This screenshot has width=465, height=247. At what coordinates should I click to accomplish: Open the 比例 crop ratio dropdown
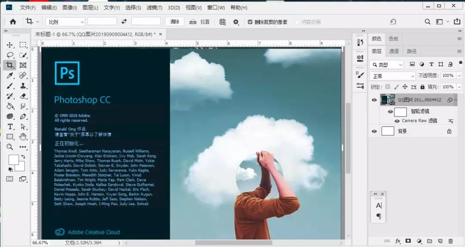[x=66, y=22]
